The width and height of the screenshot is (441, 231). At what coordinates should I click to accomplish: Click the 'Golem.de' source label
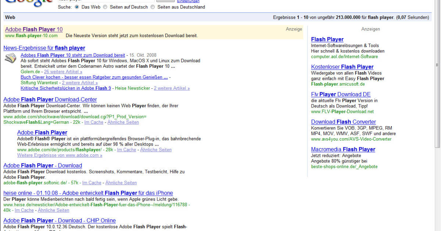click(30, 71)
